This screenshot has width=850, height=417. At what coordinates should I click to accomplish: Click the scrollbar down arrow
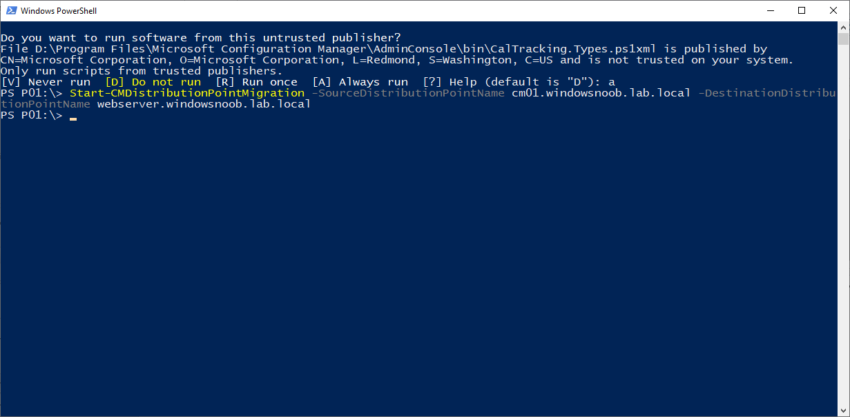(844, 411)
